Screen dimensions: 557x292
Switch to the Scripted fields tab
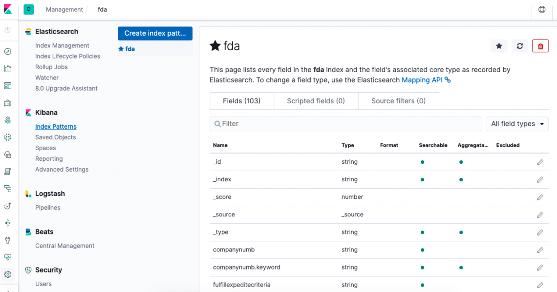click(x=316, y=101)
